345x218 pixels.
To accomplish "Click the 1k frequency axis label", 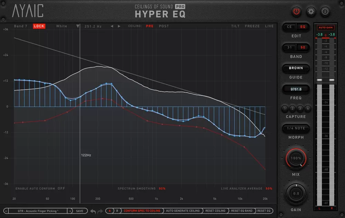I will point(156,199).
